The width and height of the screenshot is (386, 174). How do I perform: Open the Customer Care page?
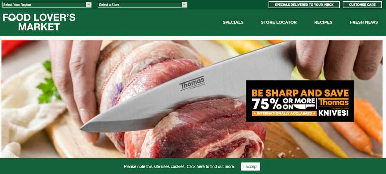(362, 5)
